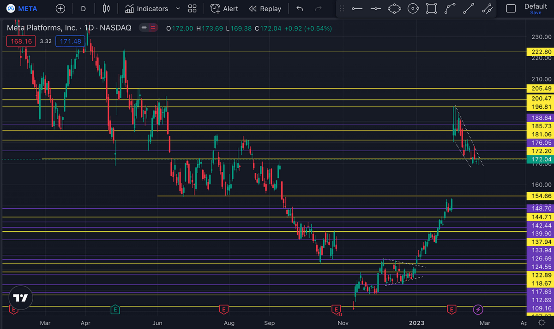Click the purple 176.05 price label

pyautogui.click(x=540, y=143)
